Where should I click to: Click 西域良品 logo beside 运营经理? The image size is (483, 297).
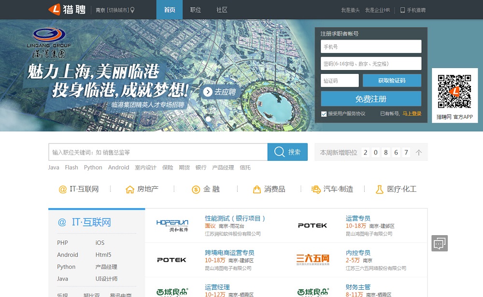tap(172, 292)
